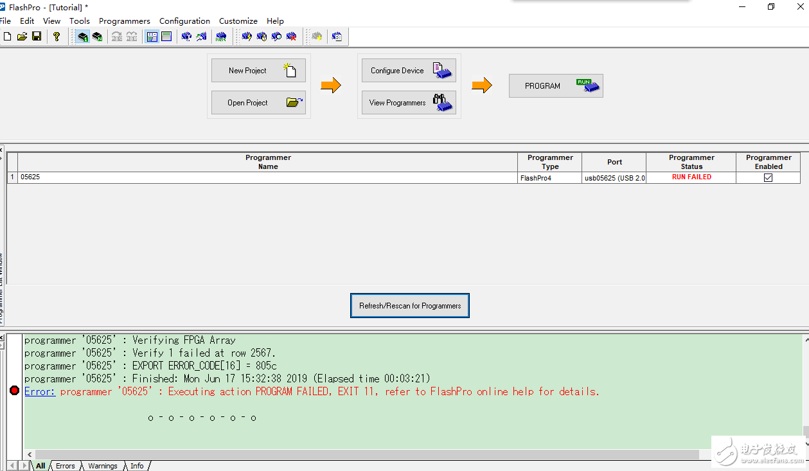This screenshot has height=471, width=809.
Task: Open the Customize menu
Action: click(x=238, y=21)
